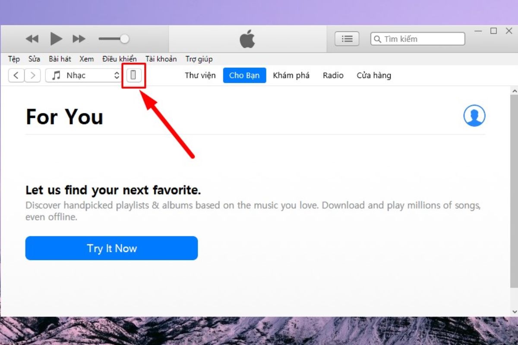This screenshot has width=518, height=345.
Task: Click the account profile icon
Action: pyautogui.click(x=474, y=116)
